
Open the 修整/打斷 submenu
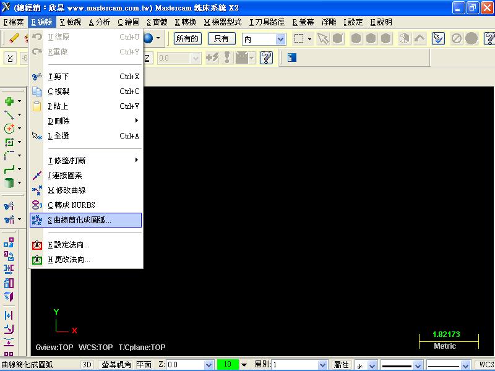[x=85, y=160]
